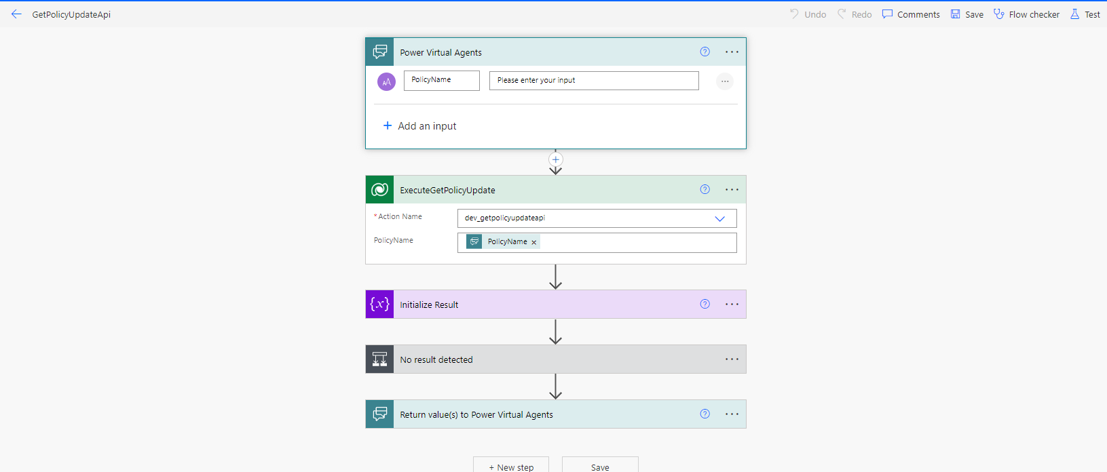Open the 'No result detected' ellipsis menu
Screen dimensions: 1107x472
[x=732, y=359]
